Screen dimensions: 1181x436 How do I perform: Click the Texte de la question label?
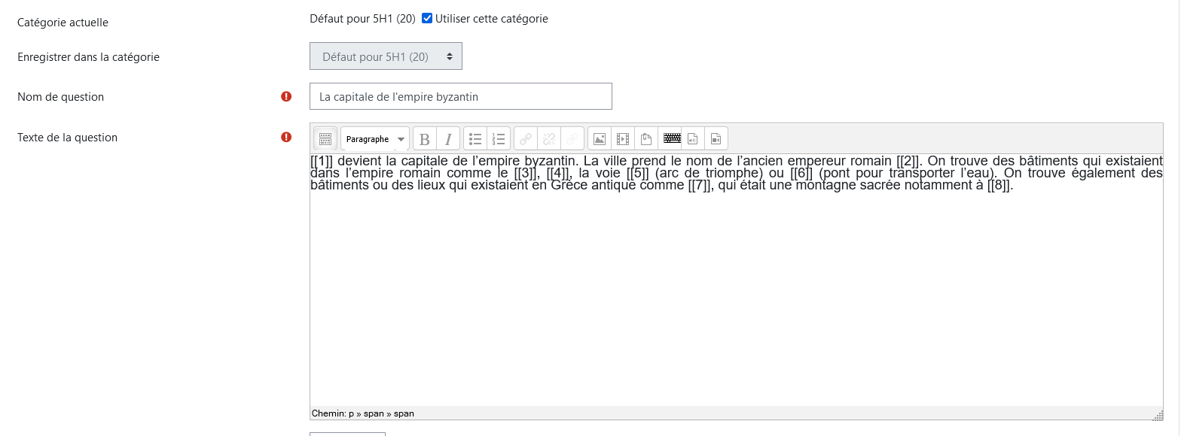pos(68,138)
